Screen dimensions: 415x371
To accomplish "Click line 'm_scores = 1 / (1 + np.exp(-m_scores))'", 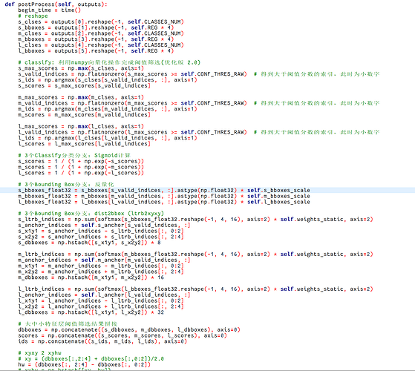I will click(81, 167).
